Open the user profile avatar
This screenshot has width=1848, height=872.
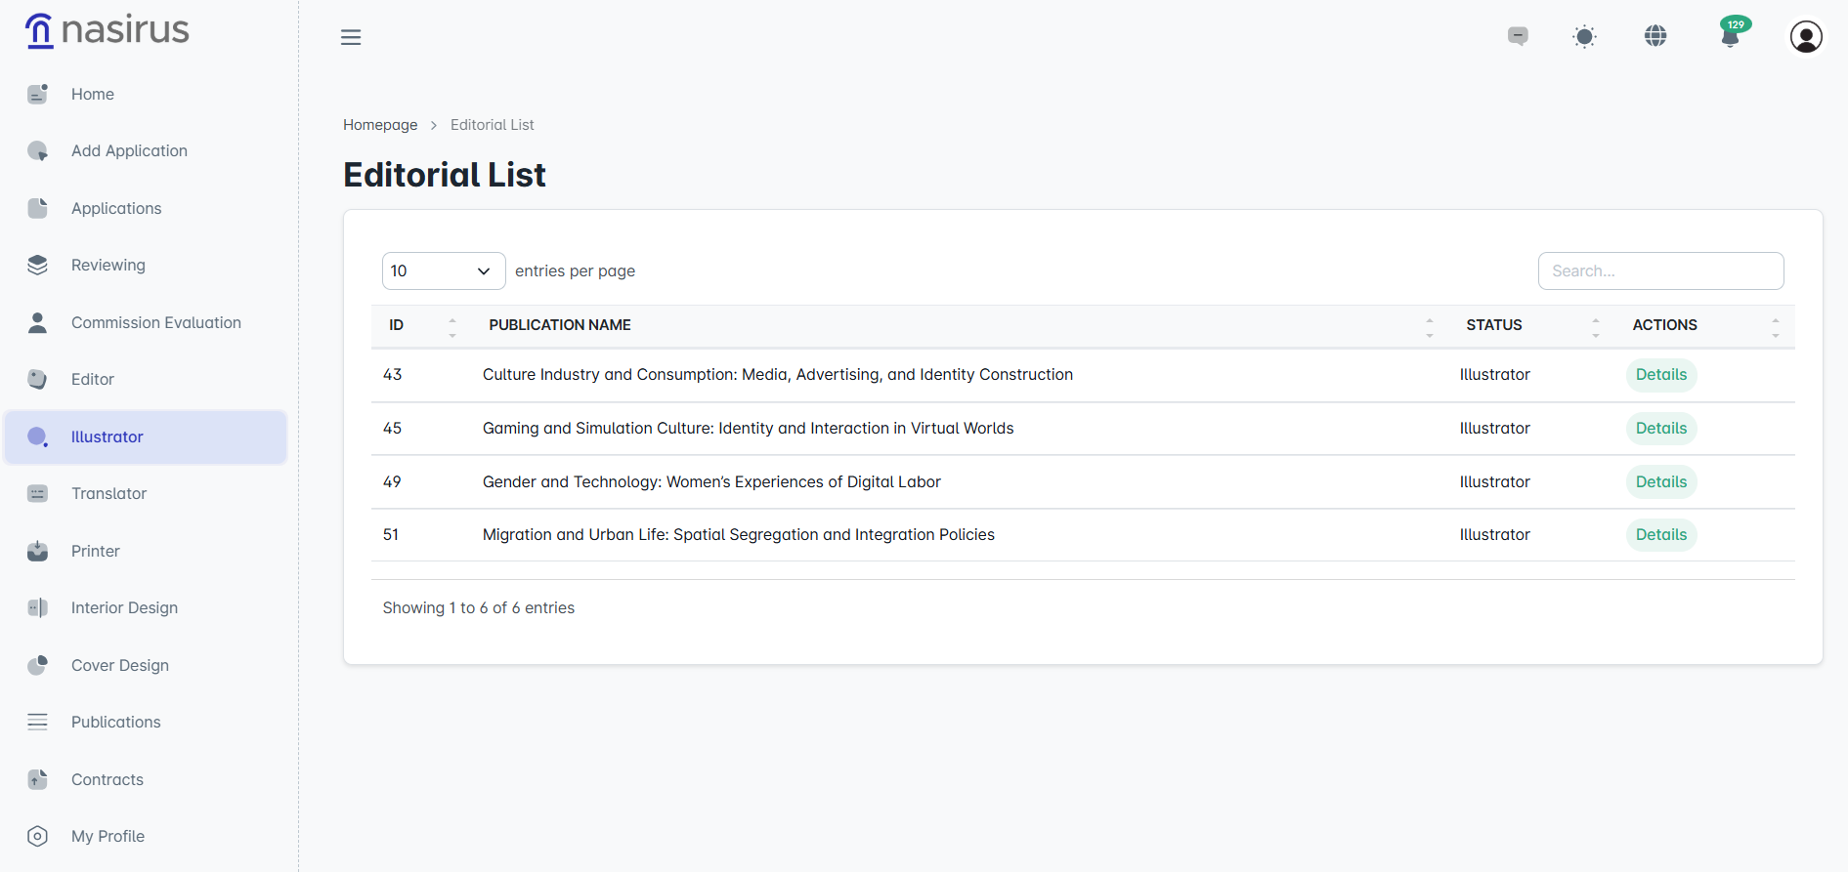tap(1806, 37)
